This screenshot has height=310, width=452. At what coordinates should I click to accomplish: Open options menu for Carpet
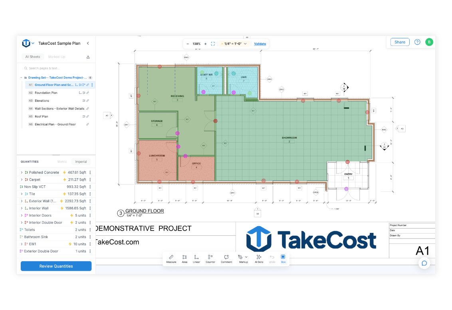90,180
